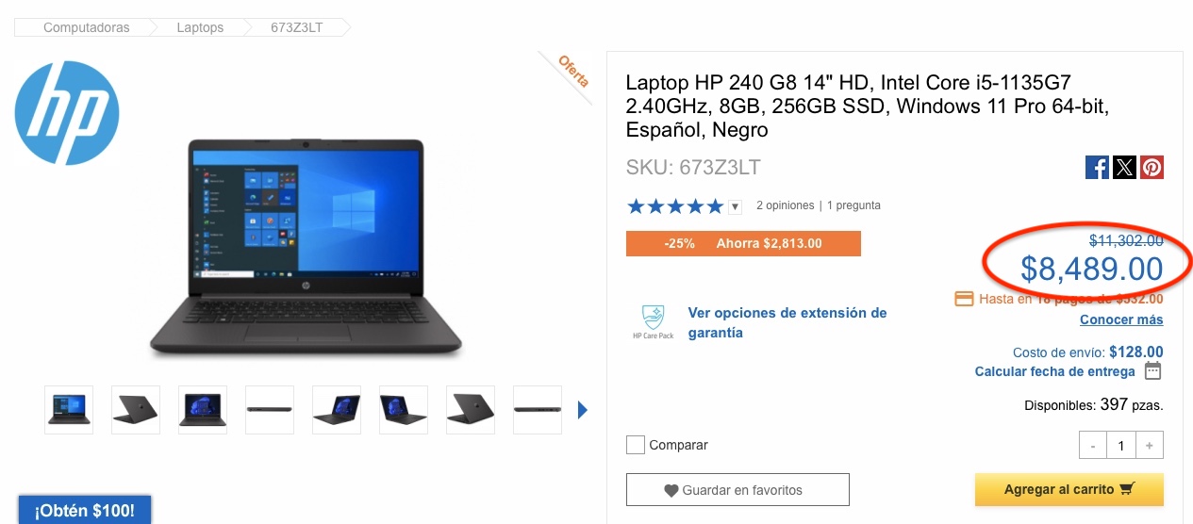Open the Laptops breadcrumb category
This screenshot has width=1193, height=524.
(200, 27)
